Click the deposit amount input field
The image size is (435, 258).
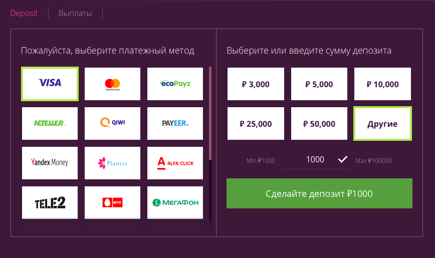tap(315, 160)
